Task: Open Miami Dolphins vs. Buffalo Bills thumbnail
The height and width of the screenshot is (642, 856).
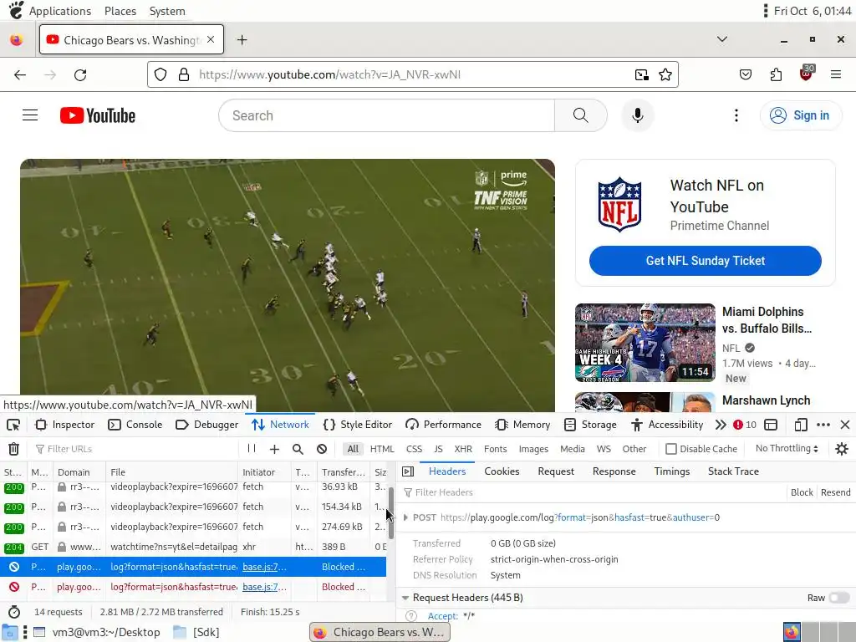Action: pyautogui.click(x=645, y=343)
